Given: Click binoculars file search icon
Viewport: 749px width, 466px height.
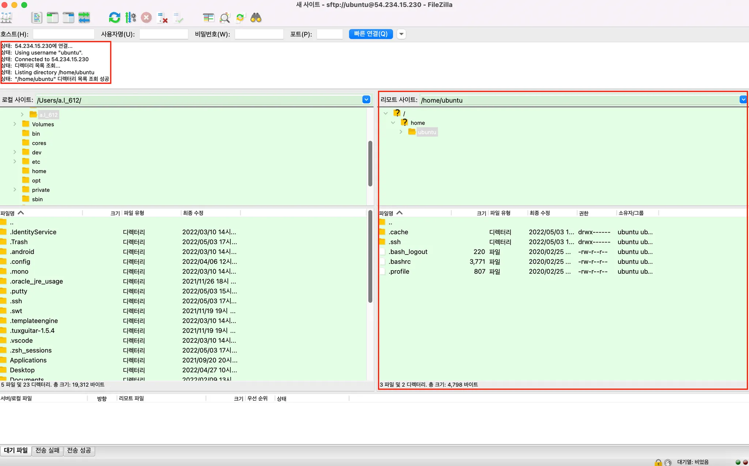Looking at the screenshot, I should [256, 18].
